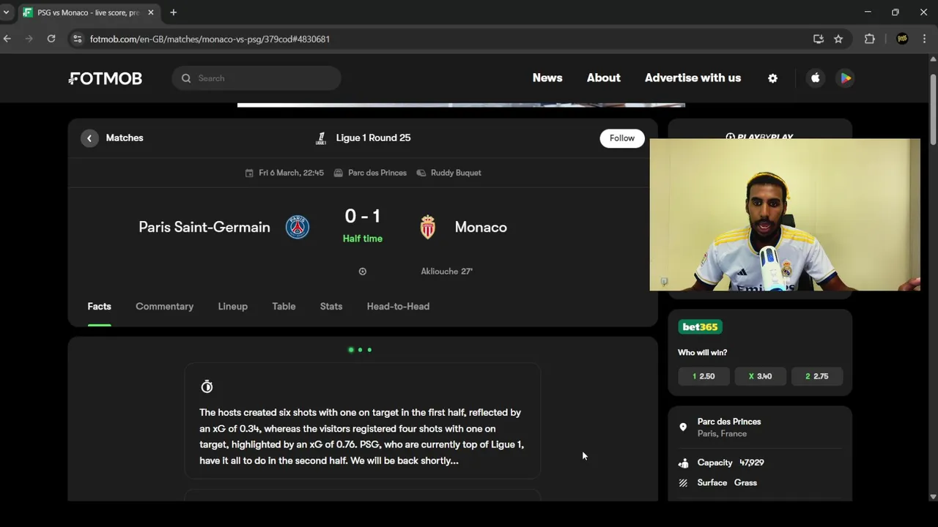Click referee name Ruddy Buquet

[x=456, y=173]
